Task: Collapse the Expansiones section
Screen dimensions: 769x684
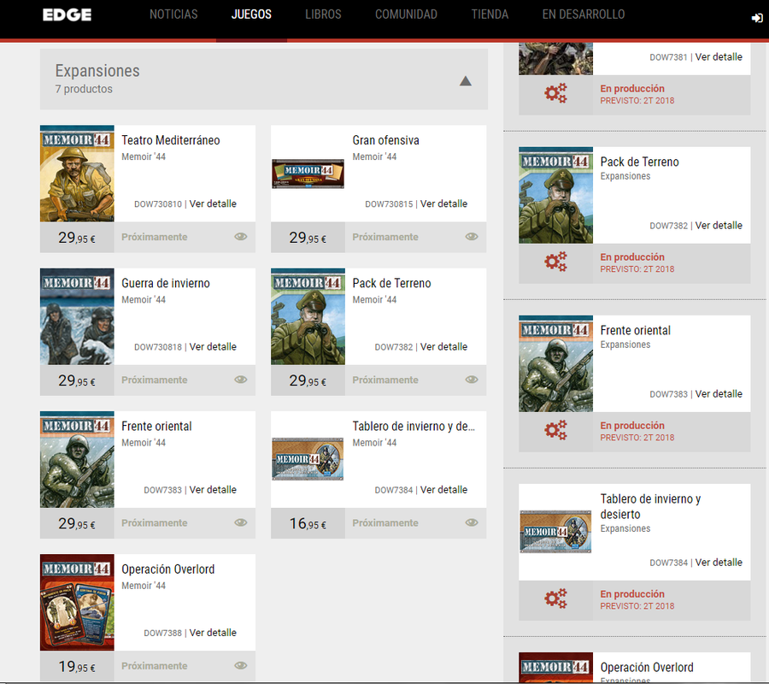Action: pyautogui.click(x=466, y=81)
